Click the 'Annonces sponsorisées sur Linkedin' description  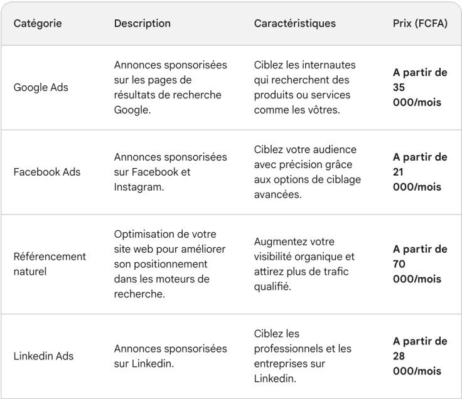pyautogui.click(x=170, y=356)
